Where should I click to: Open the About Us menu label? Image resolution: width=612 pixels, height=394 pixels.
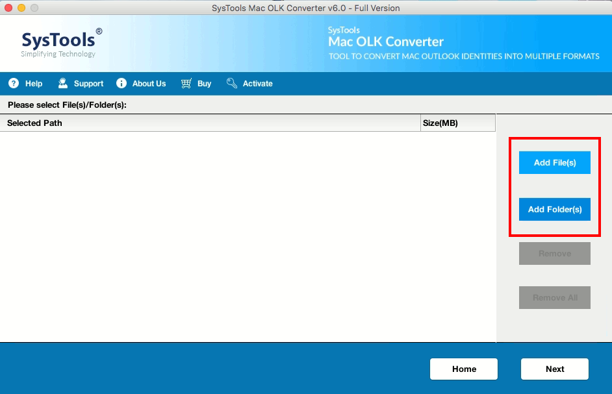pyautogui.click(x=149, y=84)
